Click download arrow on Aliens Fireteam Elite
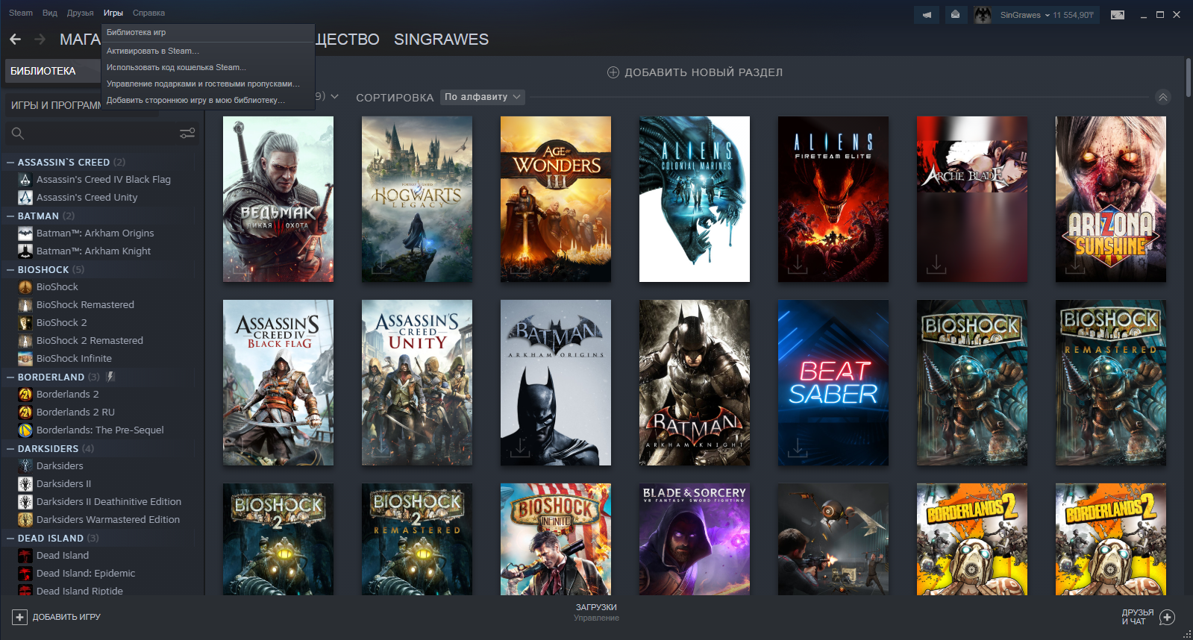1193x640 pixels. tap(798, 264)
